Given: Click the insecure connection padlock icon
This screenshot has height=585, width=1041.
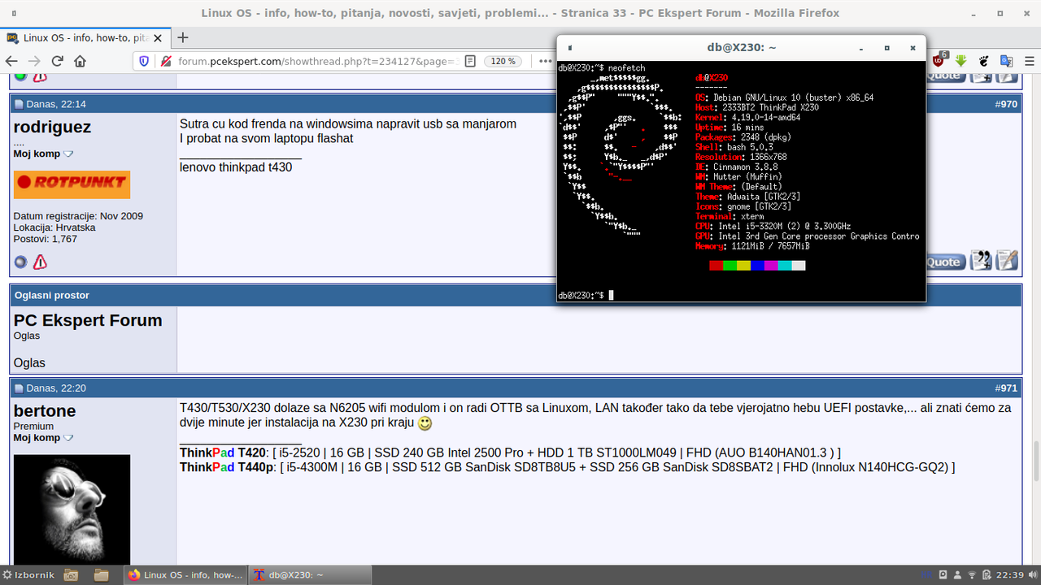Looking at the screenshot, I should (165, 61).
